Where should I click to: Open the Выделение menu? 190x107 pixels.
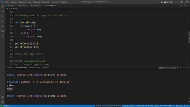click(x=23, y=2)
